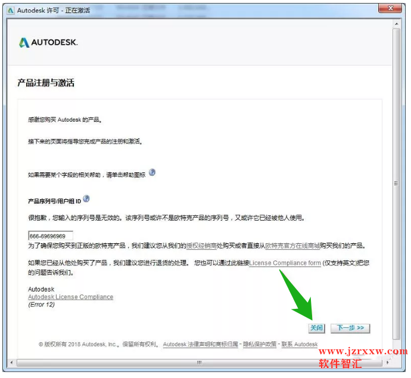The width and height of the screenshot is (411, 378).
Task: Open the Autodesk 法律声明和商标归属 link
Action: (x=201, y=345)
